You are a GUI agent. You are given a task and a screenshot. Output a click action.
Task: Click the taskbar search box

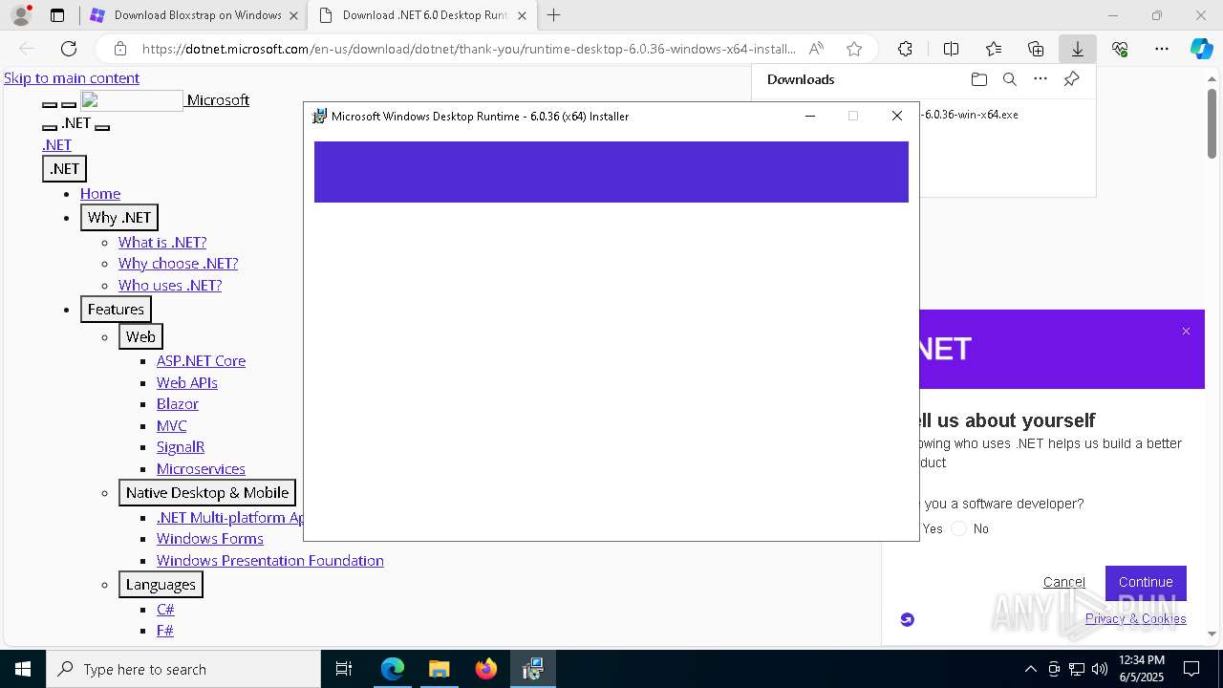tap(183, 669)
